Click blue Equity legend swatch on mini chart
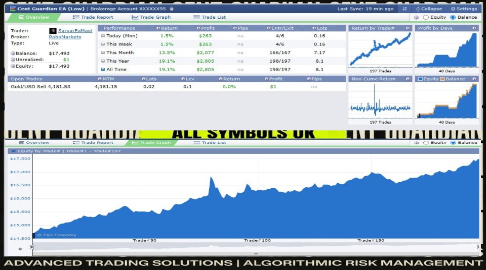The image size is (486, 270). pos(420,79)
